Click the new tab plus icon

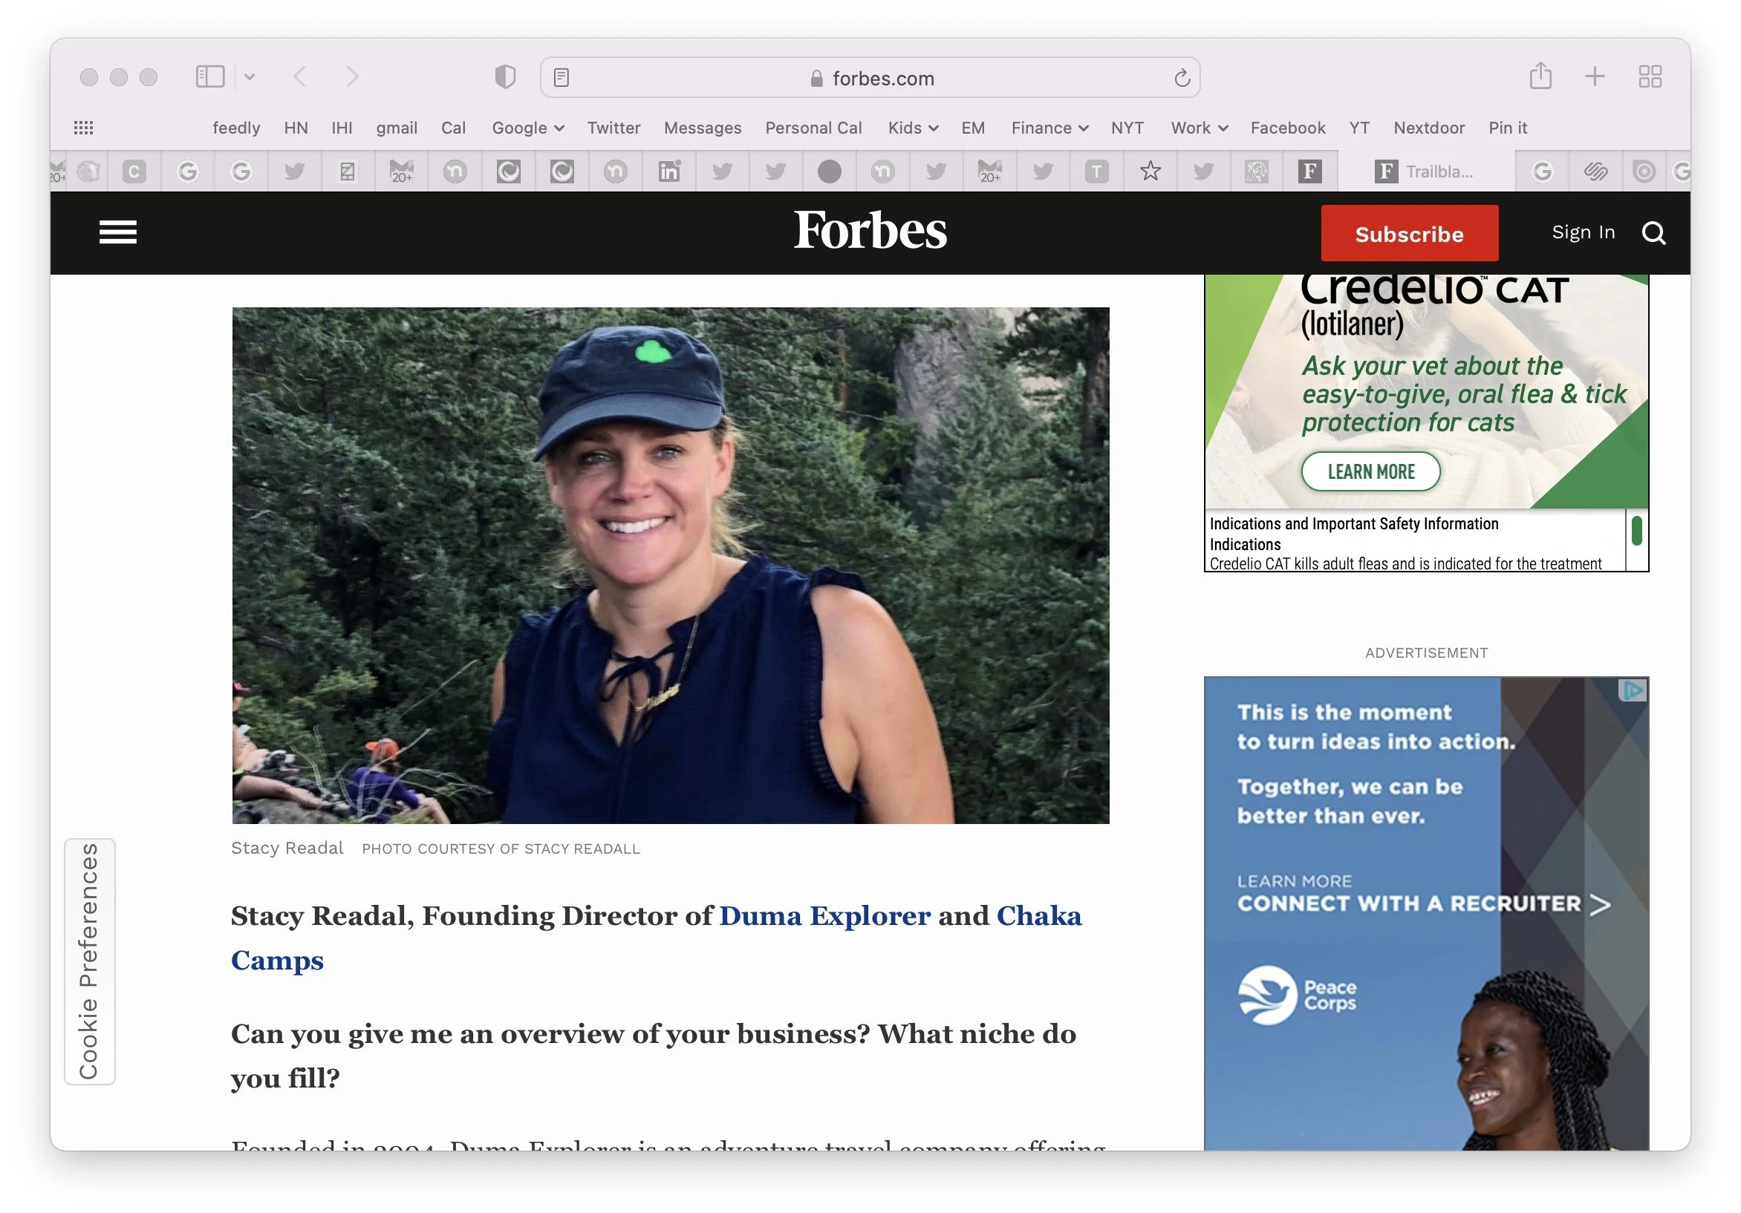tap(1595, 76)
